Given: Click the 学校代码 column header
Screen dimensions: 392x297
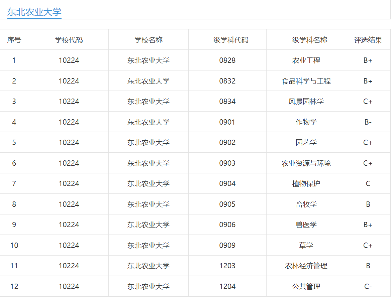Looking at the screenshot, I should tap(69, 40).
